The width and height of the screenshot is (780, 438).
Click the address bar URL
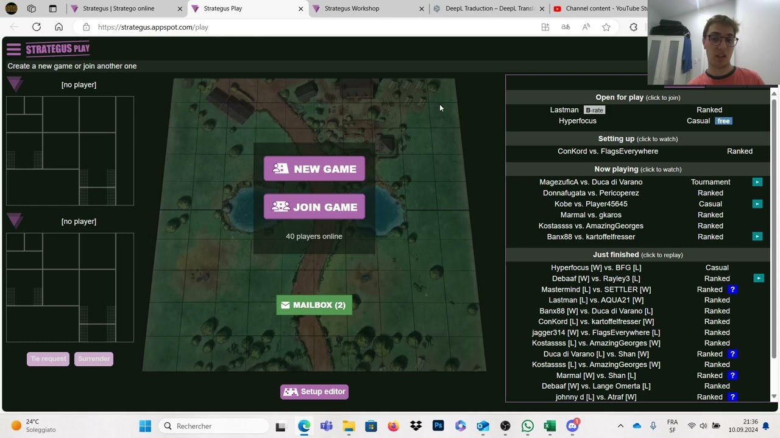point(153,27)
